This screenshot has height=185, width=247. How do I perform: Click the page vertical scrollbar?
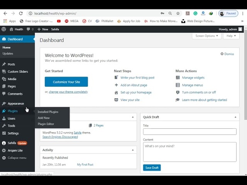pos(246,74)
